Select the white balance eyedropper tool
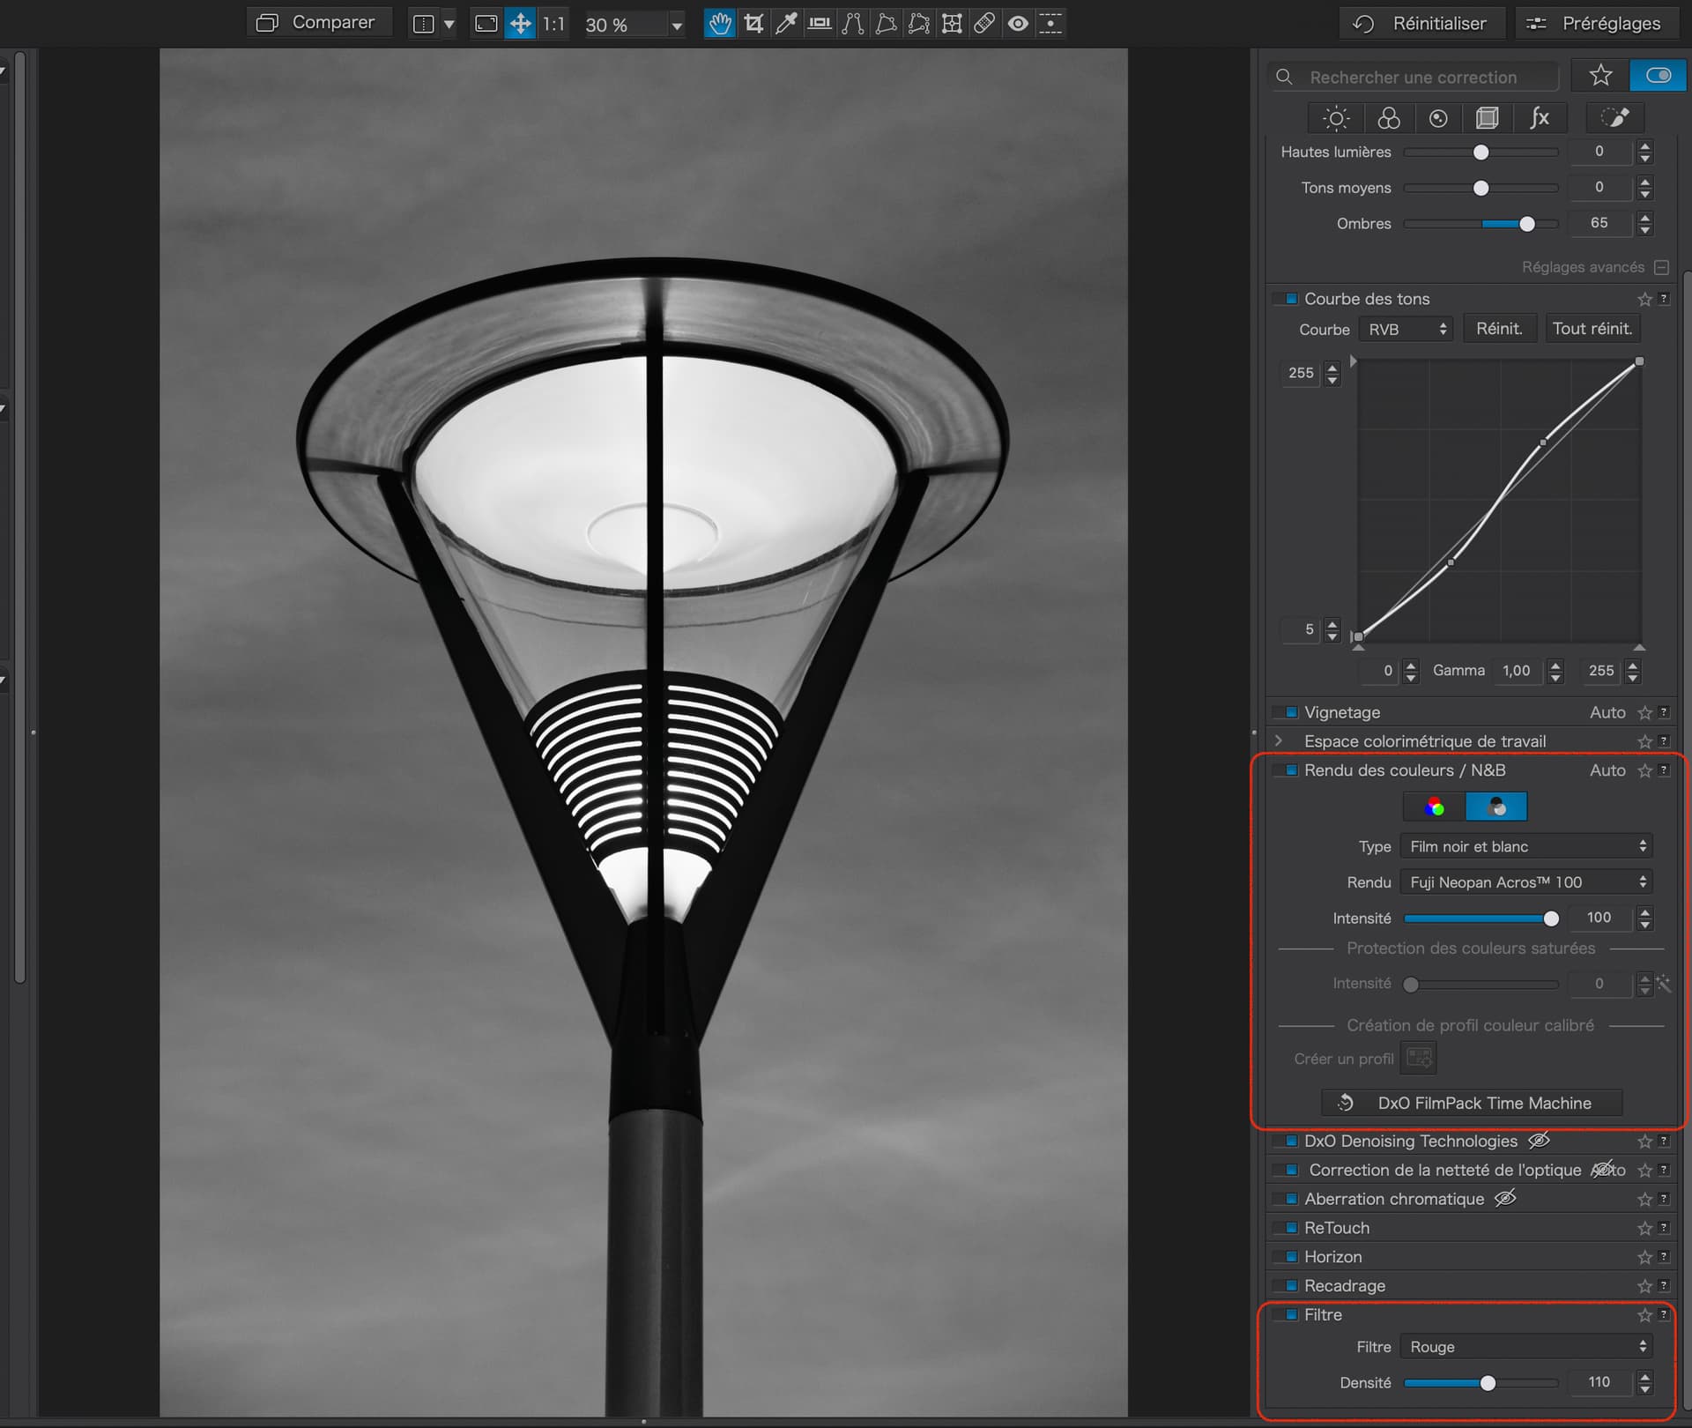Viewport: 1692px width, 1428px height. tap(786, 24)
